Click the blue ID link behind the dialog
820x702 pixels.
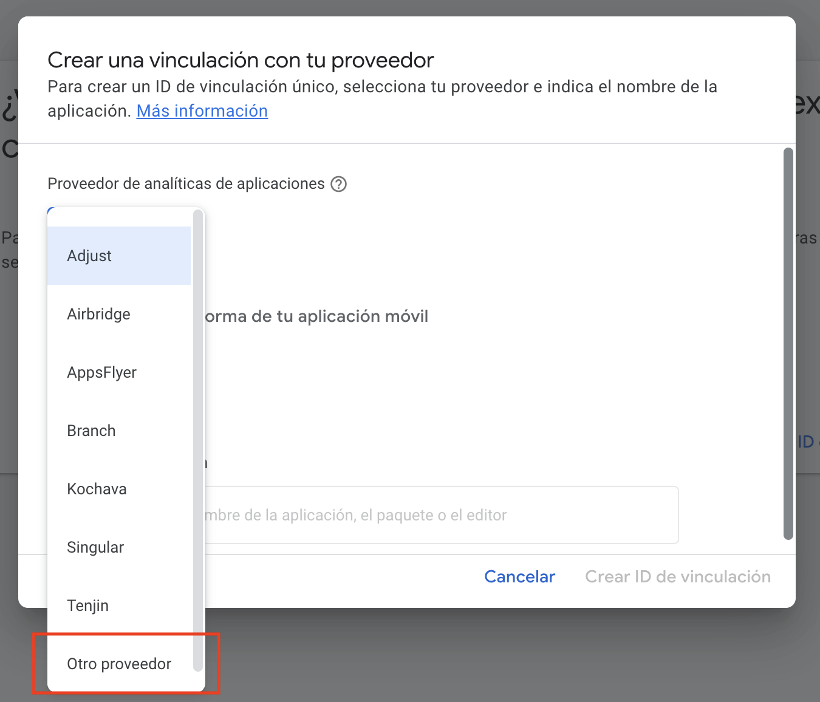pos(805,441)
